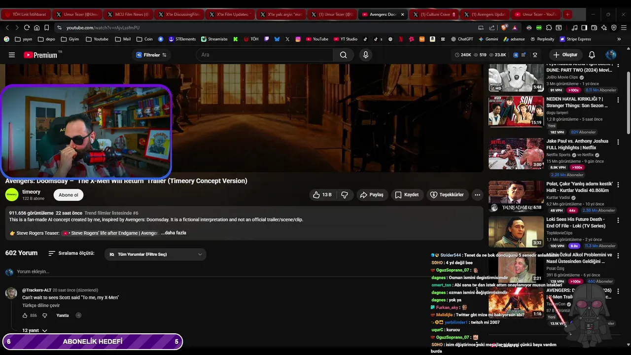
Task: Open Tüm Yorumlar filter dropdown
Action: coord(155,254)
